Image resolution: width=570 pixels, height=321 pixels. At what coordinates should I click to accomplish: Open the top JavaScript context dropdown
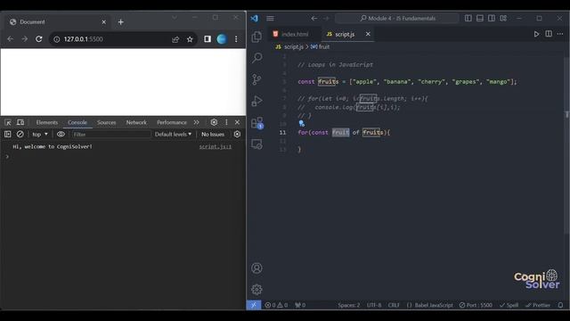[x=40, y=135]
